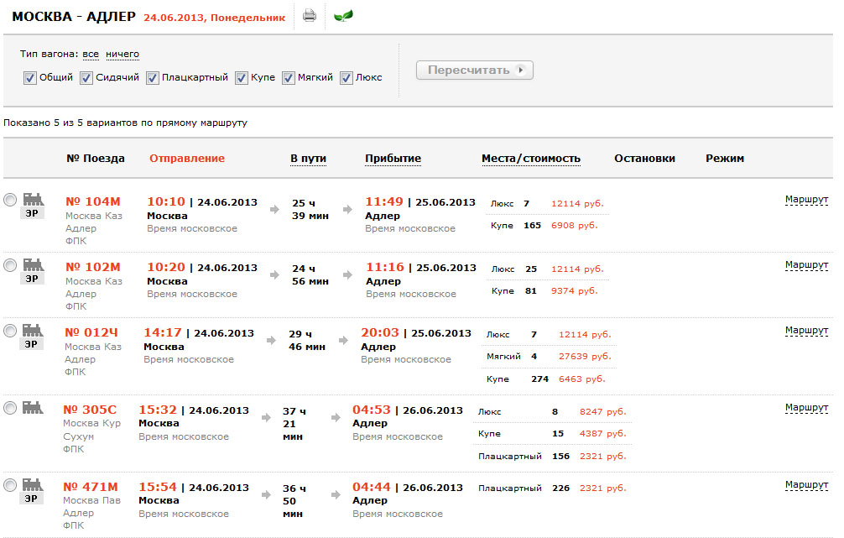Disable the Люкс carriage checkbox
The height and width of the screenshot is (538, 844).
(346, 78)
